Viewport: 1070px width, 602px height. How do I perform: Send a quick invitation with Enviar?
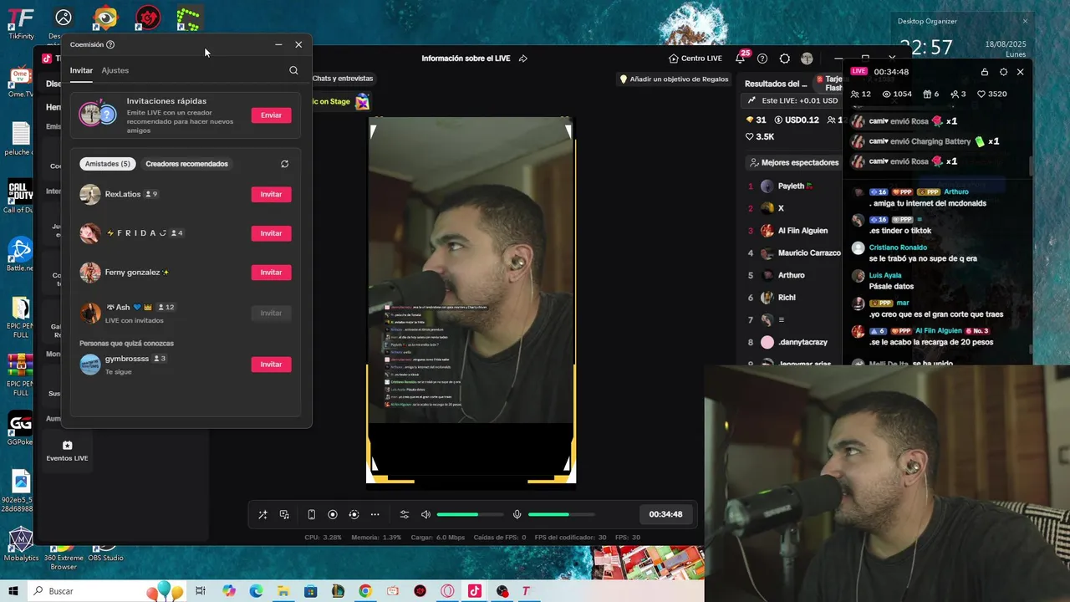[271, 115]
